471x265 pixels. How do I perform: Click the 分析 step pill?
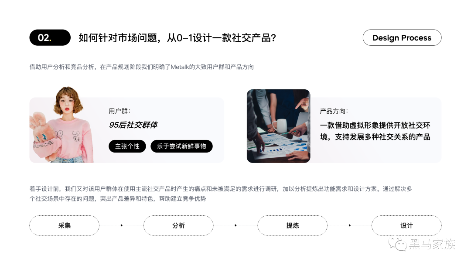click(178, 225)
